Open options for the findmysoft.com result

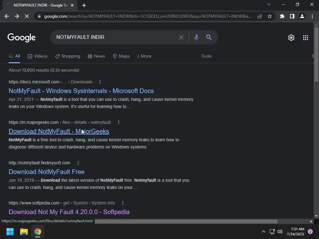[x=78, y=163]
